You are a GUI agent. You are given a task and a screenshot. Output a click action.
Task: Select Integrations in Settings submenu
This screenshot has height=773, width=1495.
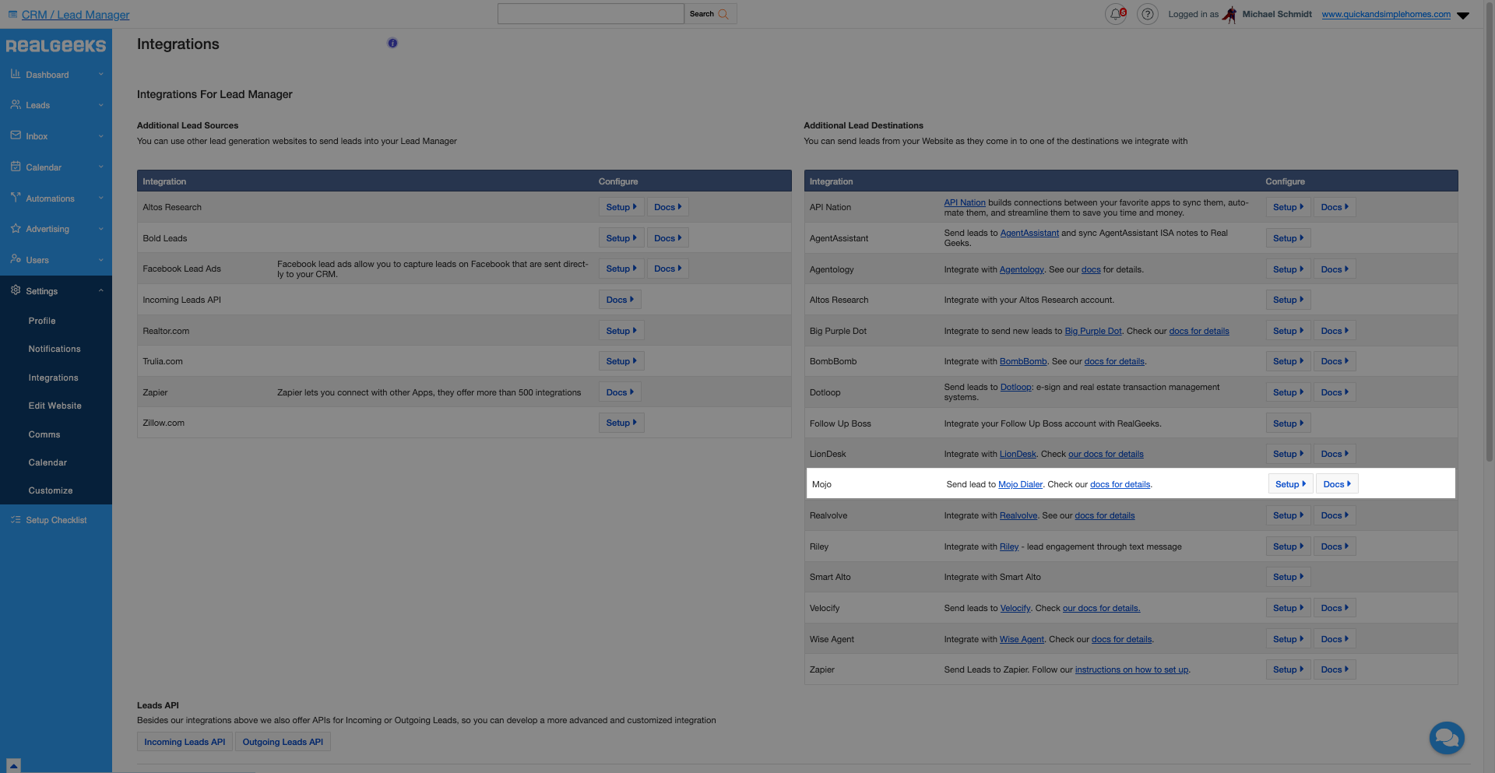pyautogui.click(x=53, y=378)
